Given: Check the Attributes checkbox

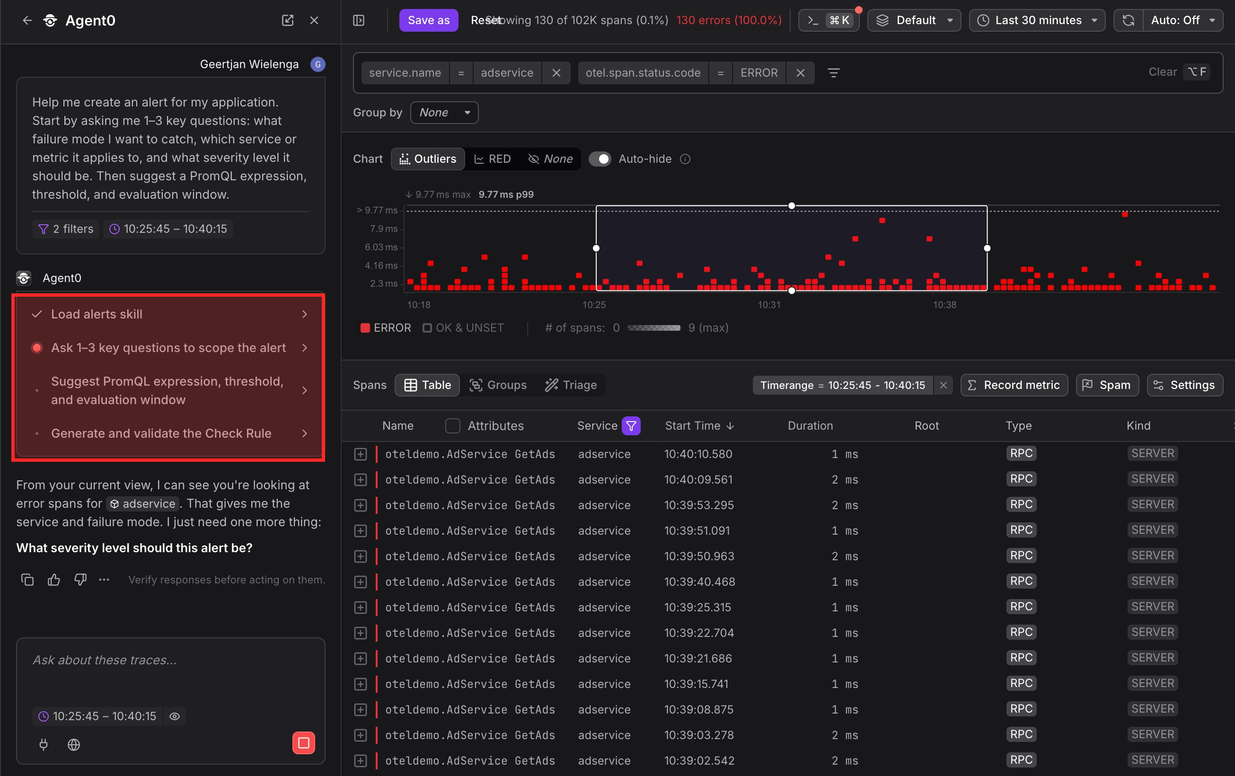Looking at the screenshot, I should coord(452,426).
